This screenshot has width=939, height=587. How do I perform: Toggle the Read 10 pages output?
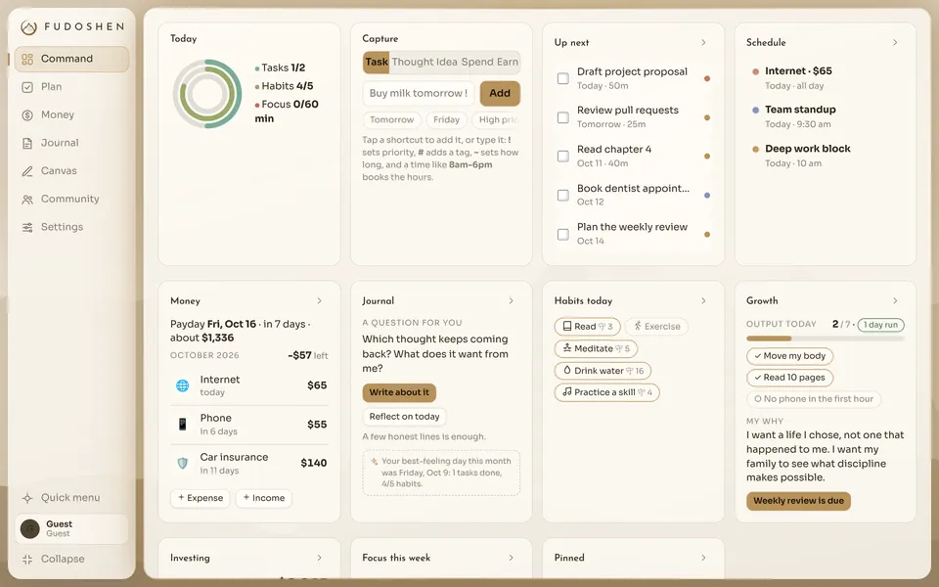click(x=790, y=378)
